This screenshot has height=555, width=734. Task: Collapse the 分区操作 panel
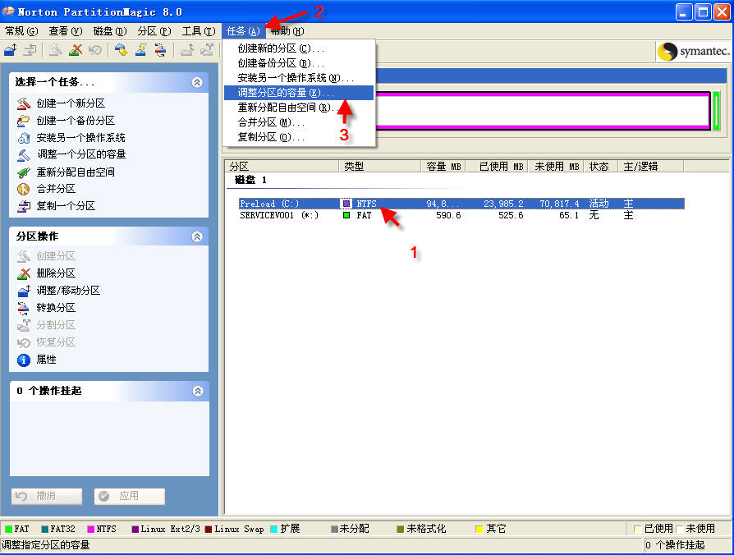(197, 236)
